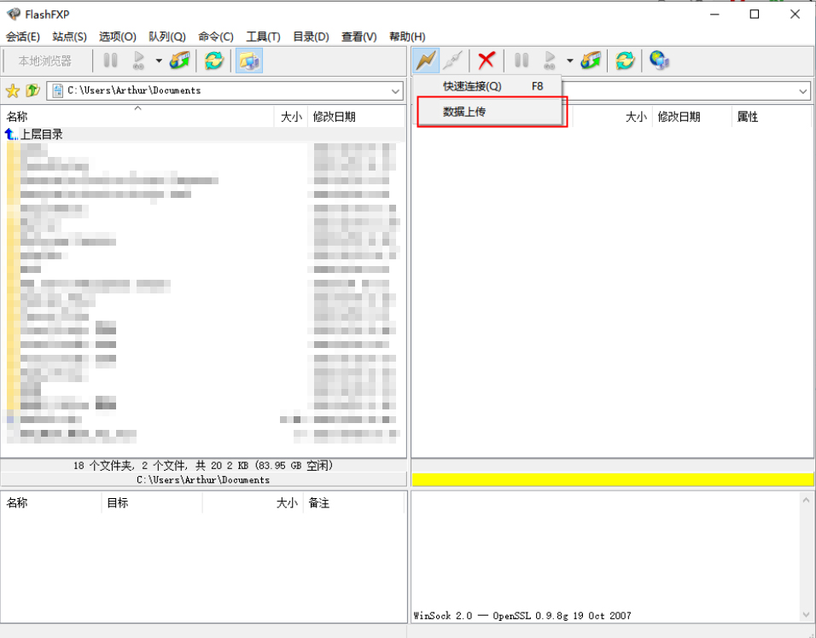Click the document icon inside the local path box
The height and width of the screenshot is (638, 816).
pos(58,90)
